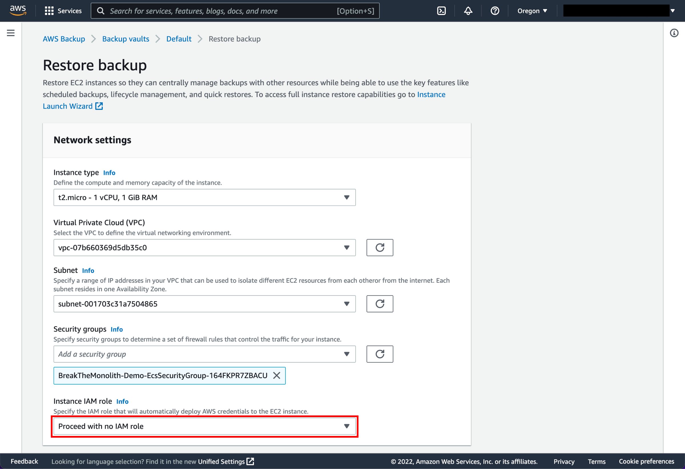Open the account menu dropdown arrow
The height and width of the screenshot is (469, 685).
673,11
